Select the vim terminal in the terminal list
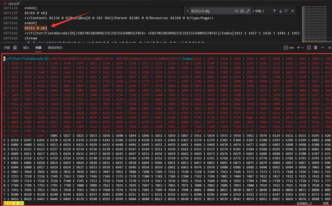The width and height of the screenshot is (332, 206). [289, 48]
